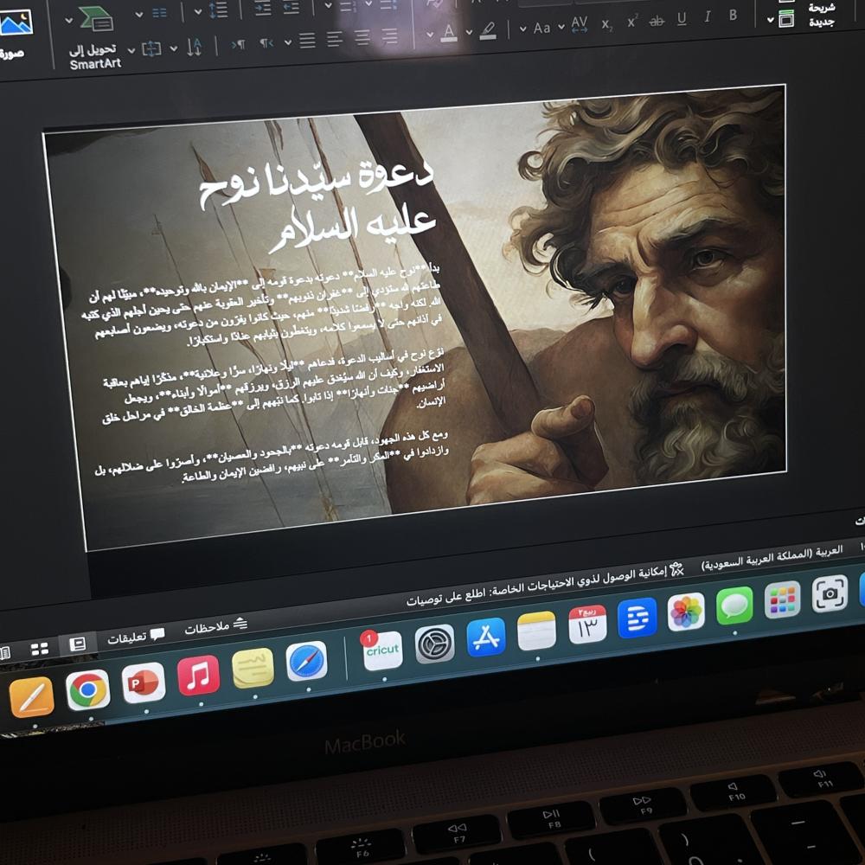Open the Comments pane in status bar
The width and height of the screenshot is (865, 865).
coord(136,638)
